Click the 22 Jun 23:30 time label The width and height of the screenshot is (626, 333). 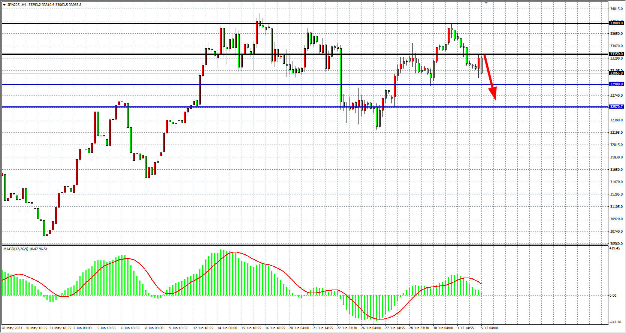tap(347, 328)
